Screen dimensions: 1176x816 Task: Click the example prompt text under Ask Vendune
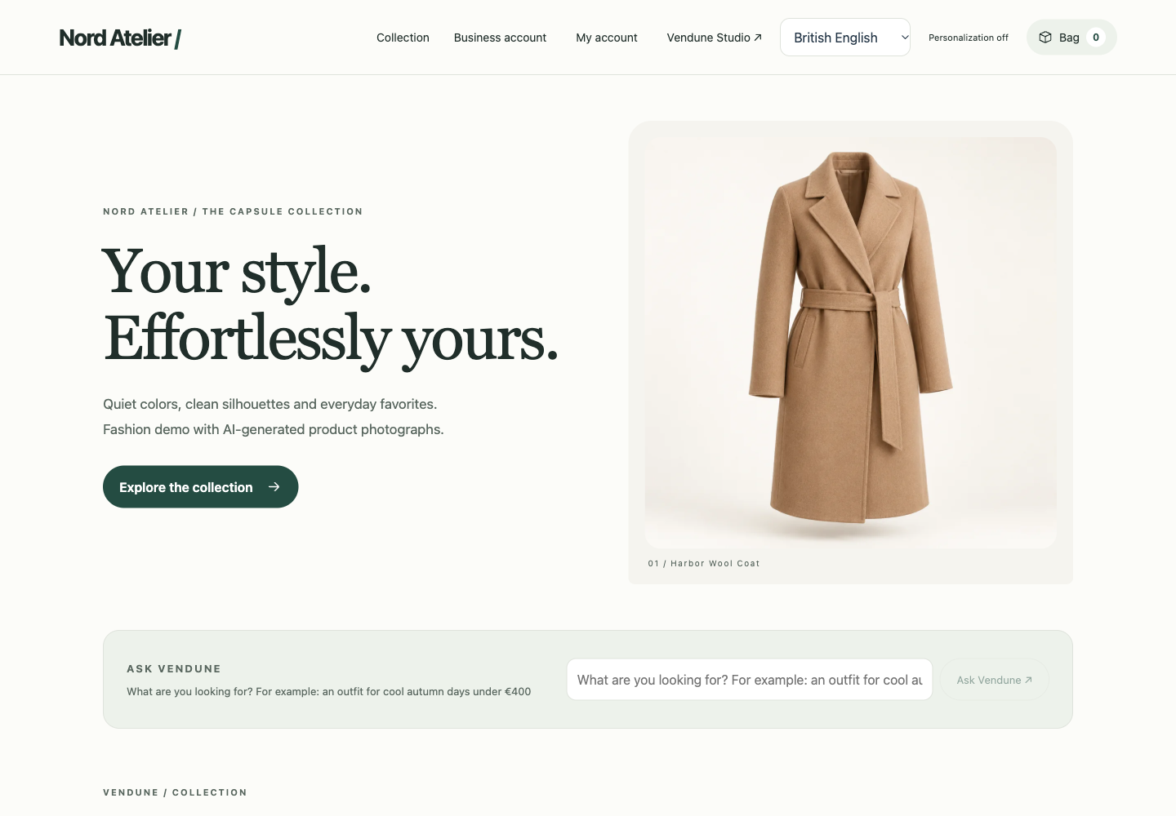click(x=328, y=691)
